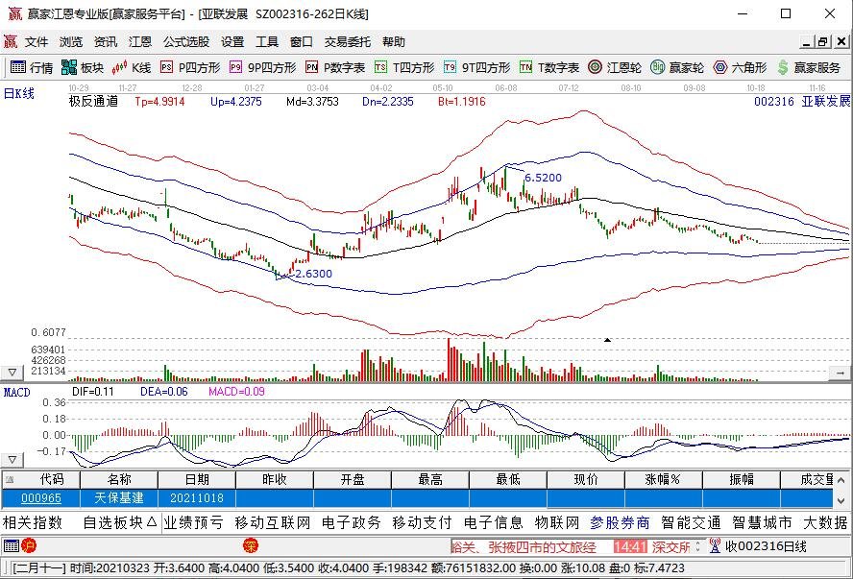This screenshot has width=853, height=579.
Task: Open the 浏览 menu
Action: tap(71, 42)
